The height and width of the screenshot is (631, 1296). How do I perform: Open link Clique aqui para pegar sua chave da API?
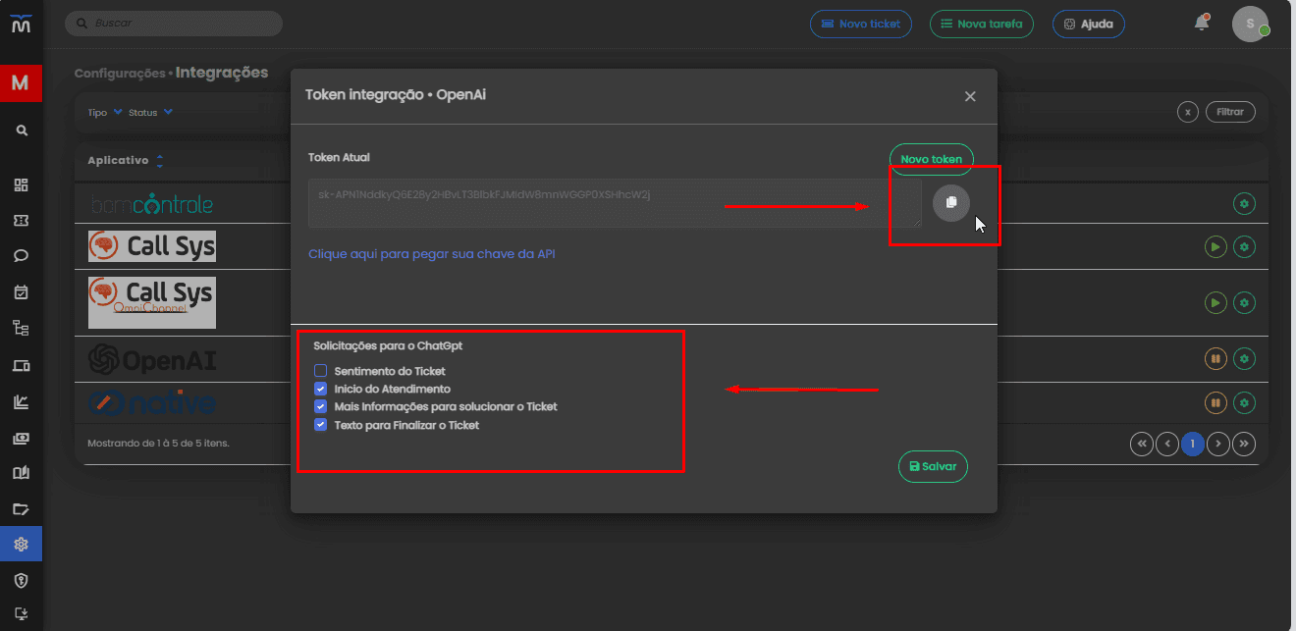coord(432,253)
